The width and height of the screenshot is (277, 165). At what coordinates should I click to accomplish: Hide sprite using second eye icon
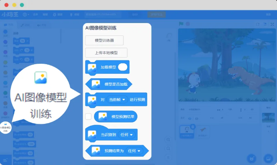(197, 118)
